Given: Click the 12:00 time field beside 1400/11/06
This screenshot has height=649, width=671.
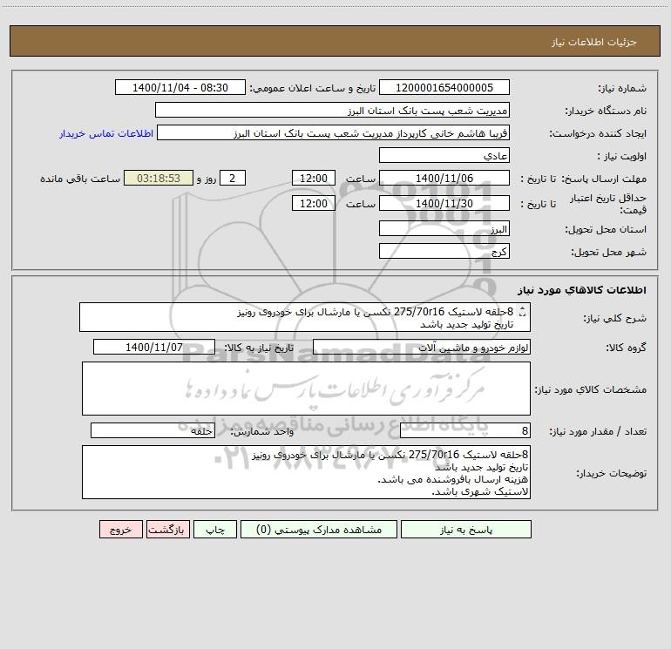Looking at the screenshot, I should point(313,178).
